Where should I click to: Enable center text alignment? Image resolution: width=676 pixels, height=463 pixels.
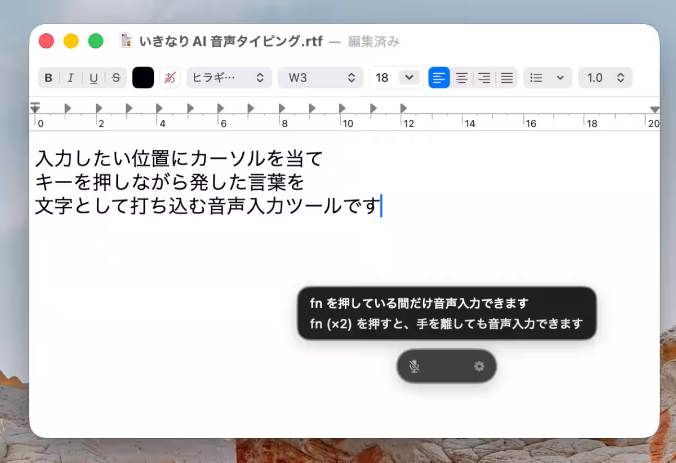(461, 78)
